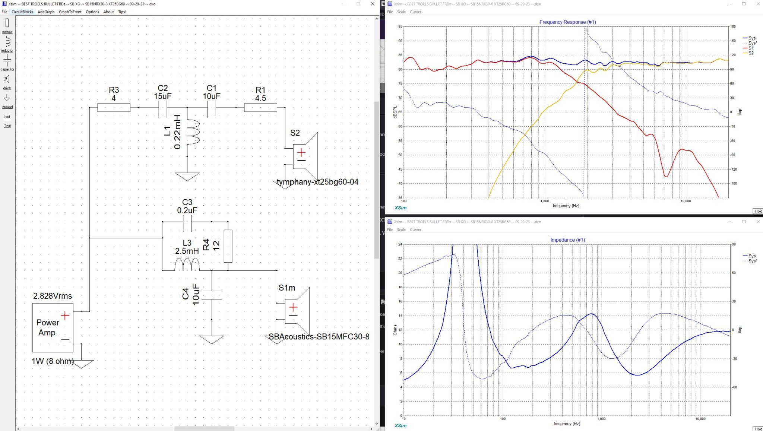Click scroll-down arrow of schematic scrollbar
Screen dimensions: 763x431
tap(377, 424)
